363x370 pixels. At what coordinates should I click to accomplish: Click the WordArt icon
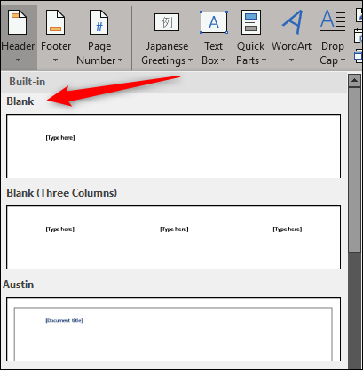[x=292, y=21]
